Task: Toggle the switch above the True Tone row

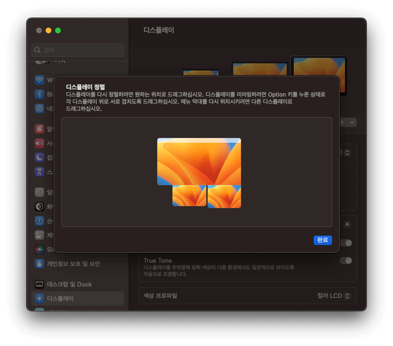Action: point(346,243)
